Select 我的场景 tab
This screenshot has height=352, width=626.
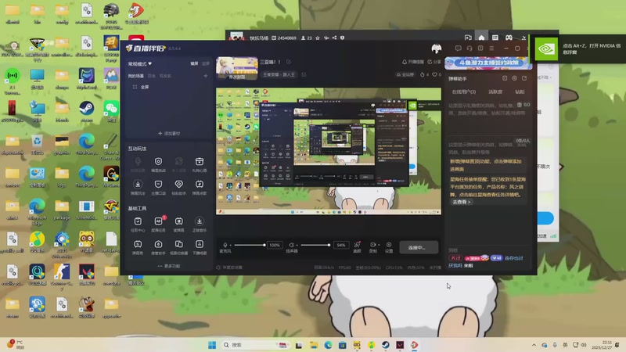pos(135,76)
